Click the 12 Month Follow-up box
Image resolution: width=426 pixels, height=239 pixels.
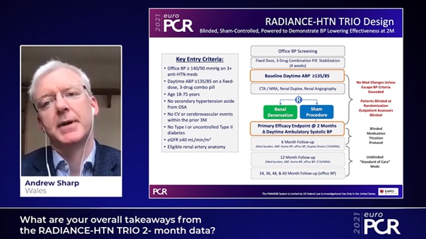[x=298, y=159]
